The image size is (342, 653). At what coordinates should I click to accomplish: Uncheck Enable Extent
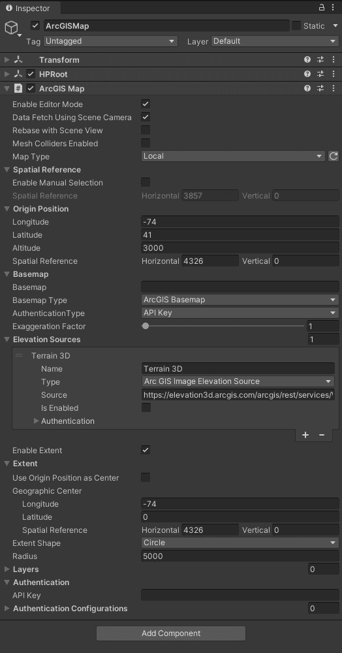(x=146, y=450)
